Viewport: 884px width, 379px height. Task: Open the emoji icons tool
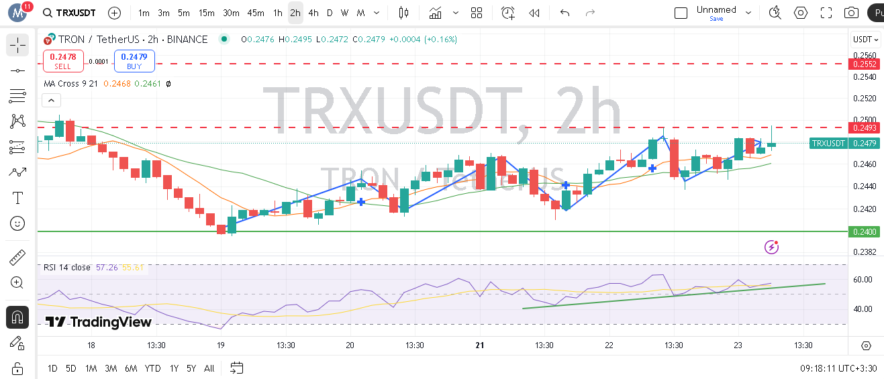point(17,223)
